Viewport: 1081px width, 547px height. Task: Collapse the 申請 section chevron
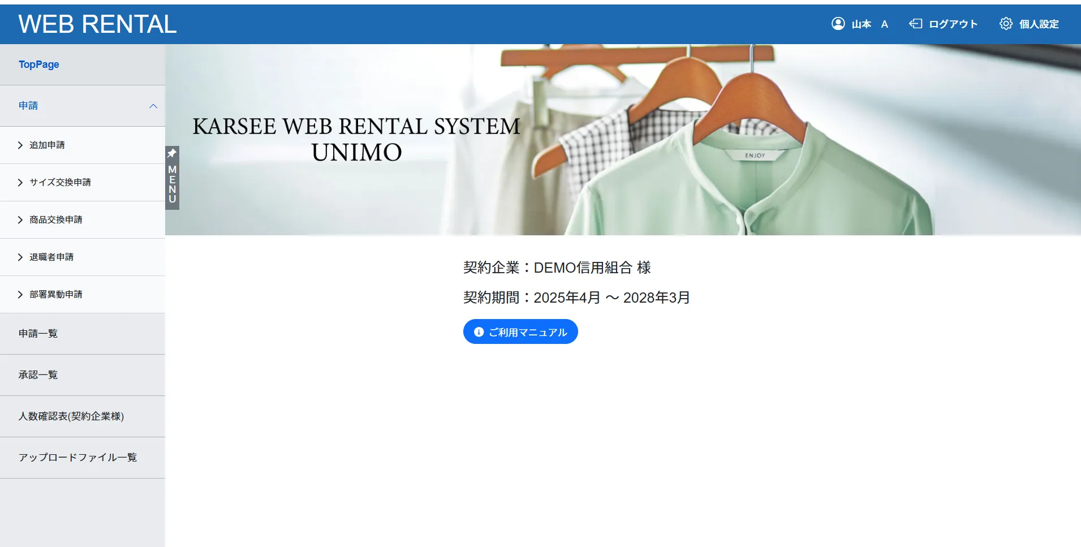[x=153, y=106]
